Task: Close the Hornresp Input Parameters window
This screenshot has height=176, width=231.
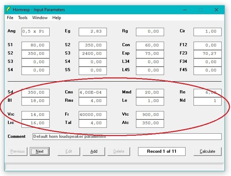Action: [216, 10]
